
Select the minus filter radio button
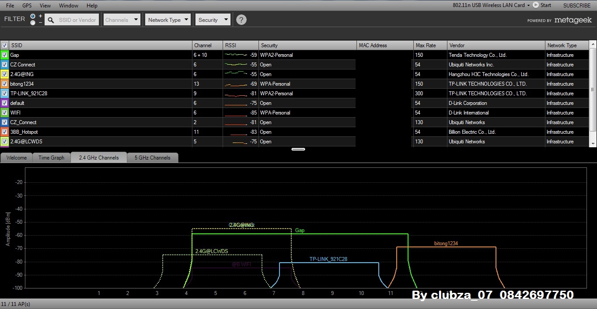pos(33,23)
